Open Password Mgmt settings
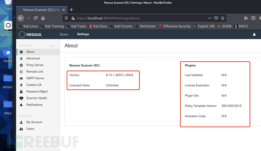This screenshot has height=151, width=261. tap(37, 92)
